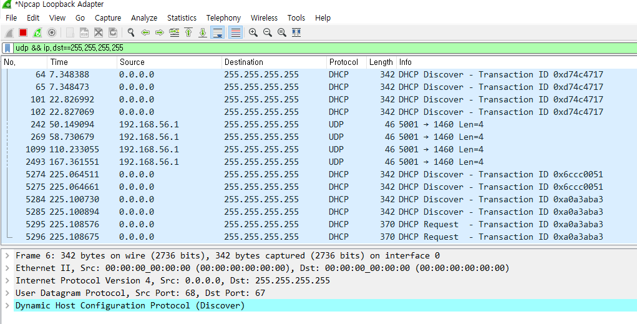Click the Find a packet magnifier icon

pyautogui.click(x=131, y=32)
